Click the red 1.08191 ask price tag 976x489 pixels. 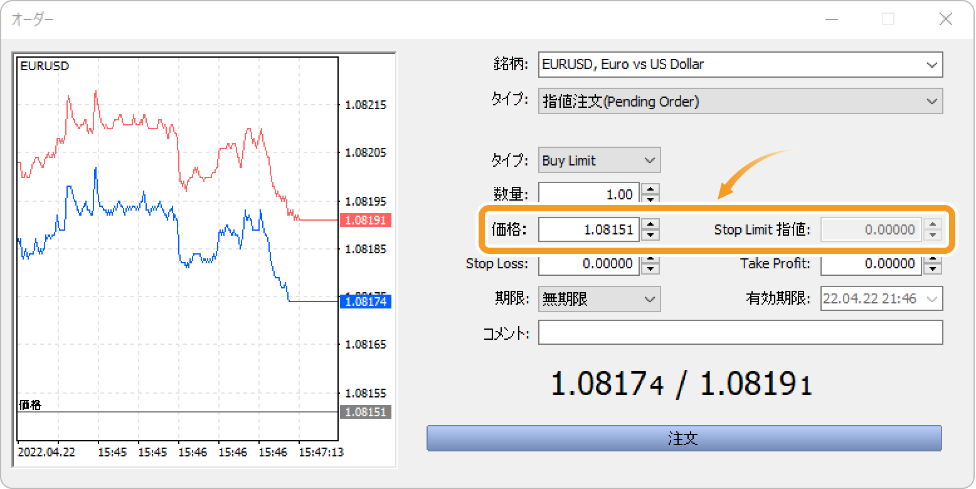[x=366, y=221]
